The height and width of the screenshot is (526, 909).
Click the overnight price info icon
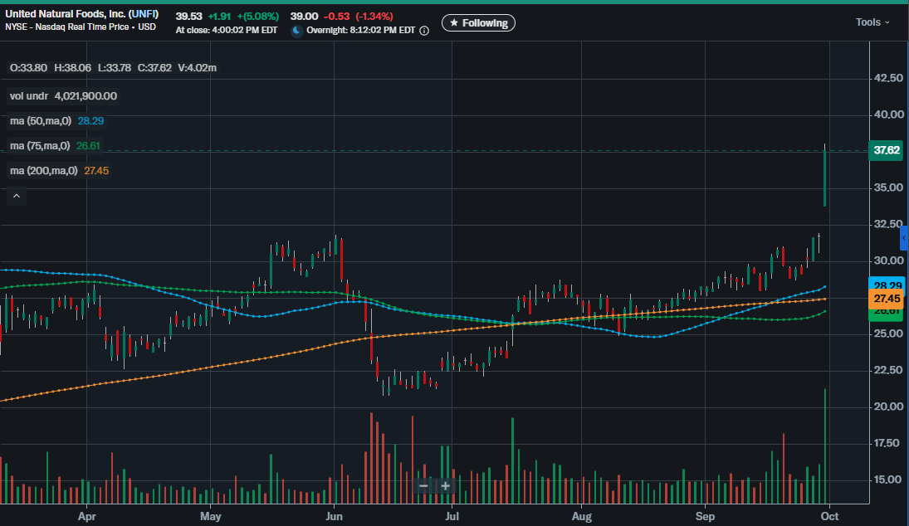[424, 31]
